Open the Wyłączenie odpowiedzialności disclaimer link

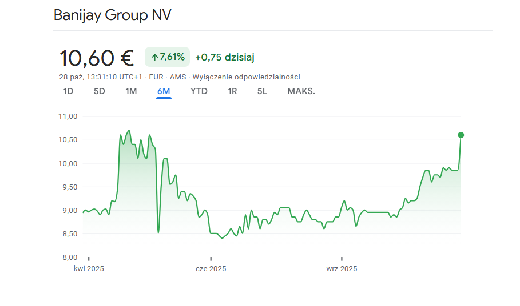tap(247, 76)
